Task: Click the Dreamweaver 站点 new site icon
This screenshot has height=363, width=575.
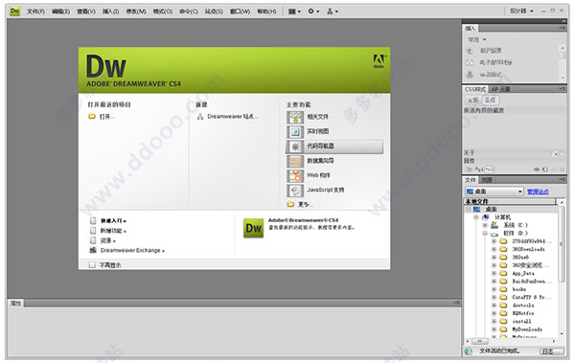Action: point(200,117)
